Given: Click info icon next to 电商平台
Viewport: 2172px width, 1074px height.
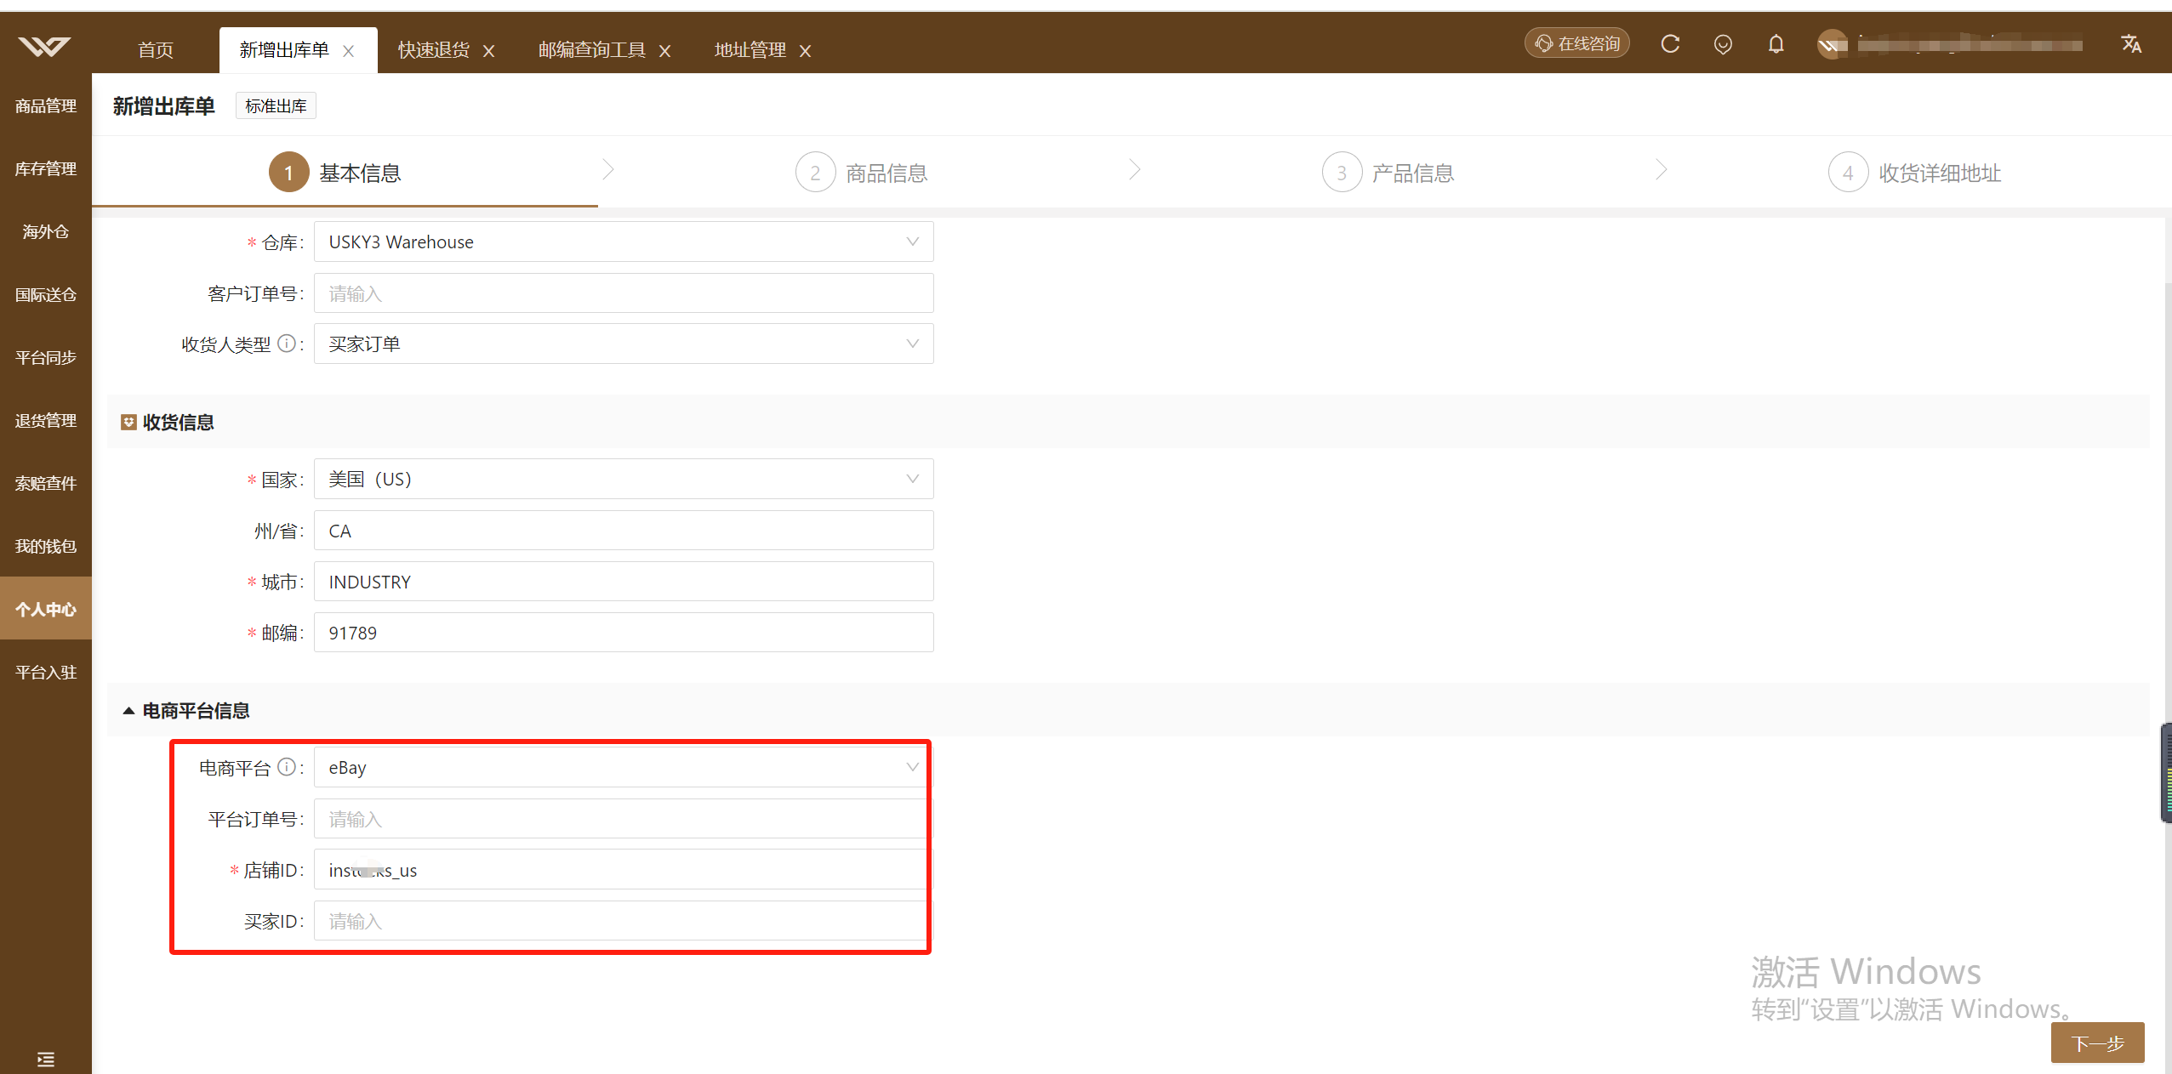Looking at the screenshot, I should click(x=287, y=767).
